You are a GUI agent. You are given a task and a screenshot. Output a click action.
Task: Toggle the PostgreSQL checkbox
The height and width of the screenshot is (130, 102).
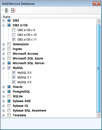tap(9, 92)
